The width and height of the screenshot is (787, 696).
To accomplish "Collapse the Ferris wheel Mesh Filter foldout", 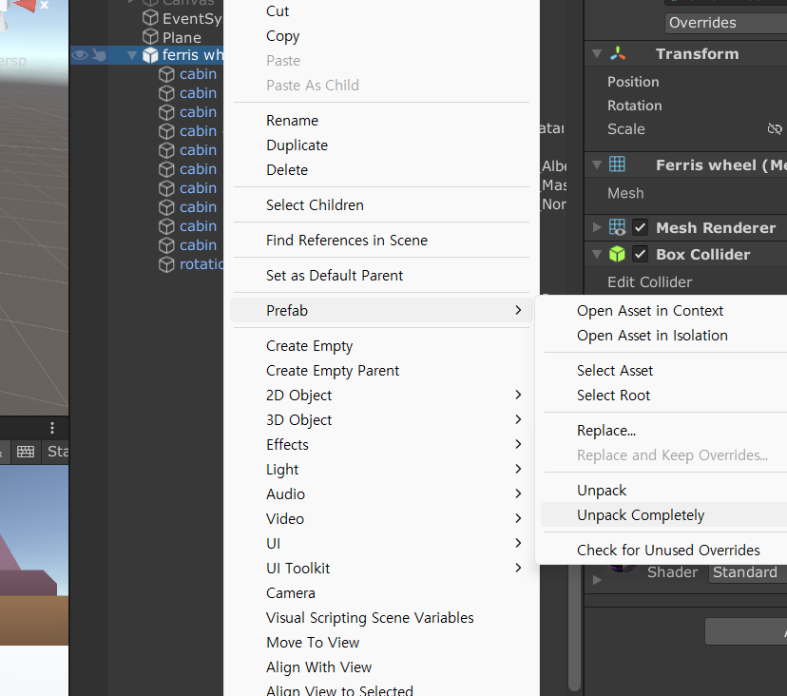I will [x=597, y=164].
